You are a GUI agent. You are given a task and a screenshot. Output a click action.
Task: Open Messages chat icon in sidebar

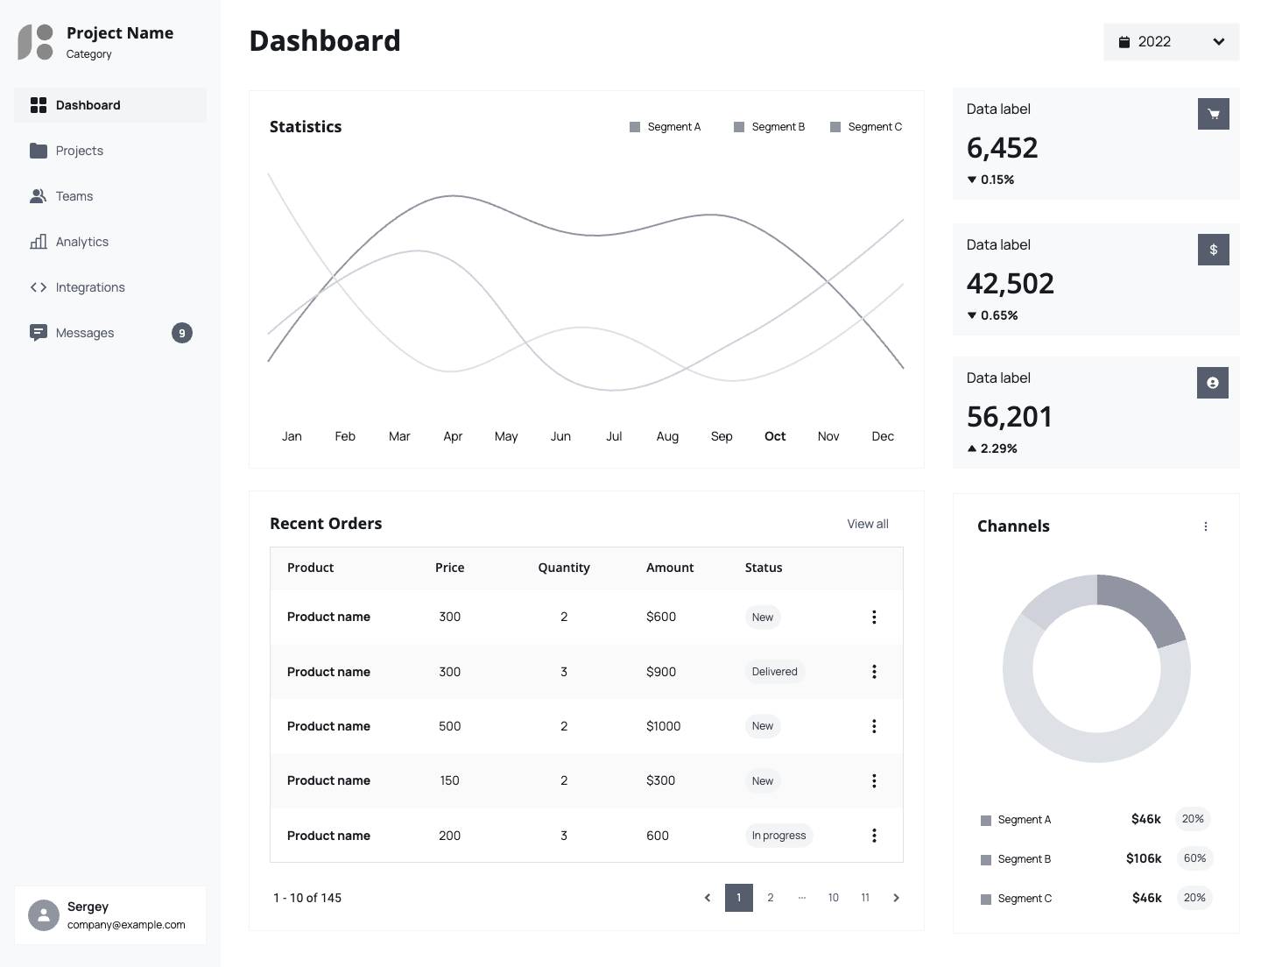tap(39, 333)
